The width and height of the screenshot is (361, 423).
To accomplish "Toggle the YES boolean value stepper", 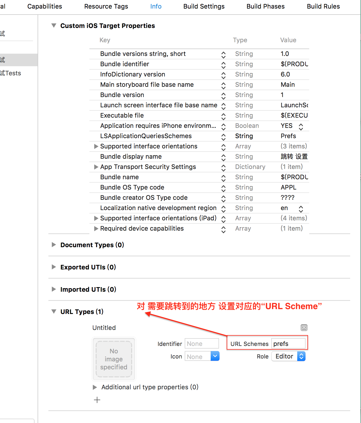I will click(x=301, y=127).
